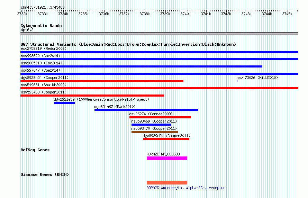Image resolution: width=308 pixels, height=198 pixels.
Task: Click the 3743k ruler tick label
Action: pos(246,14)
